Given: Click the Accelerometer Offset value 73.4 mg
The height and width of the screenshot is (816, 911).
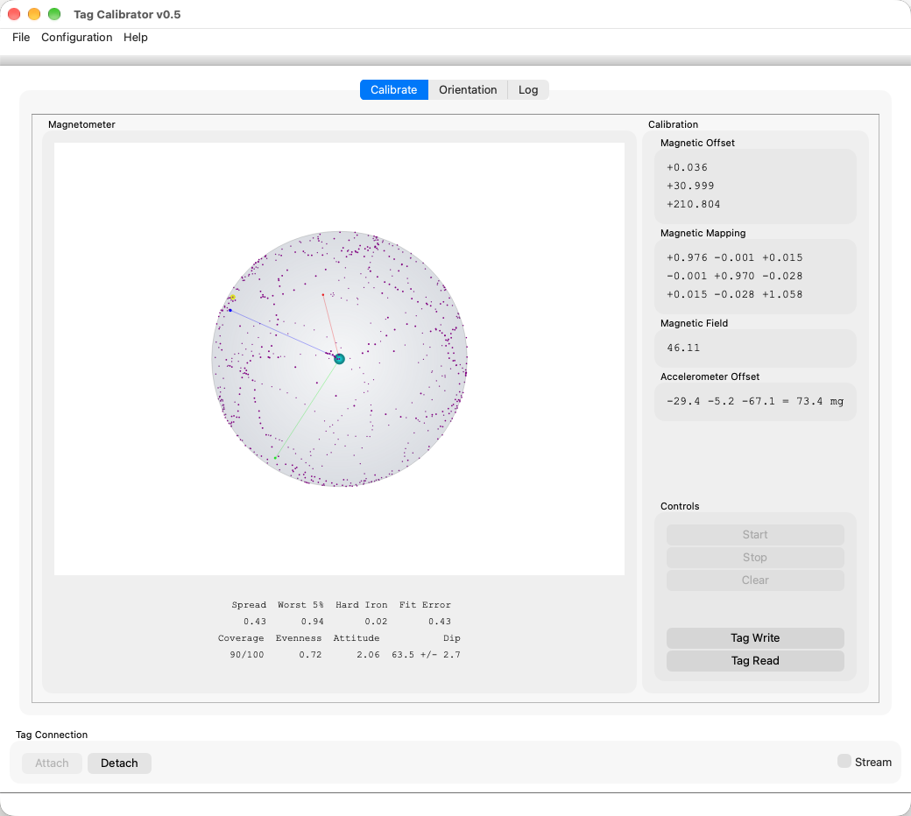Looking at the screenshot, I should 820,401.
